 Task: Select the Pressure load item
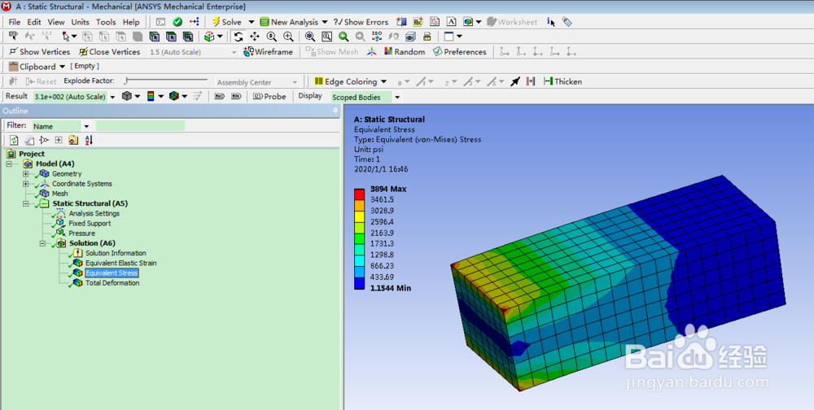[81, 233]
